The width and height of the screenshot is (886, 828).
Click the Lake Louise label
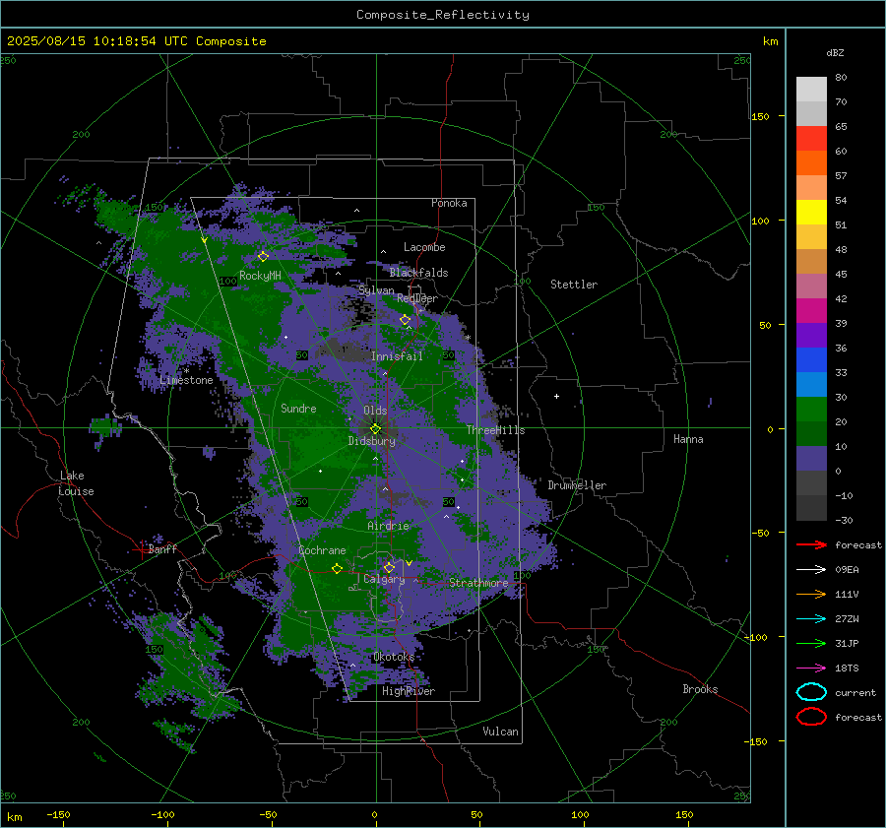(x=76, y=483)
